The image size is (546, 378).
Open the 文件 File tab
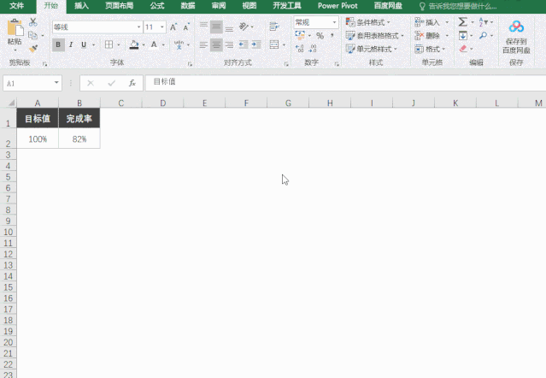point(17,6)
